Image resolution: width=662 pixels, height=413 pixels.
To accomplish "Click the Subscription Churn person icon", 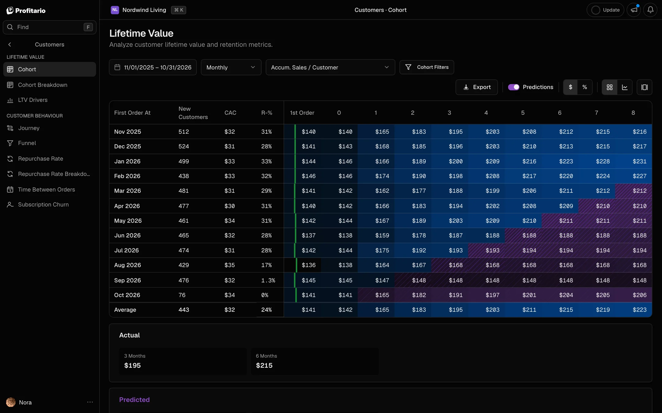I will tap(10, 205).
